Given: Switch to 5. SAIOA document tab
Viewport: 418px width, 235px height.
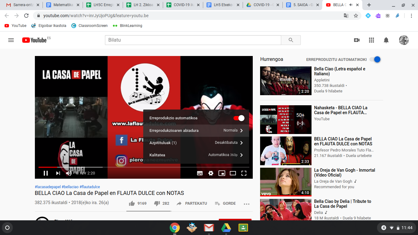Looking at the screenshot, I should [303, 5].
